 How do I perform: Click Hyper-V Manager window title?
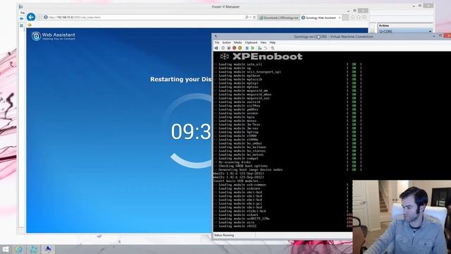click(225, 6)
